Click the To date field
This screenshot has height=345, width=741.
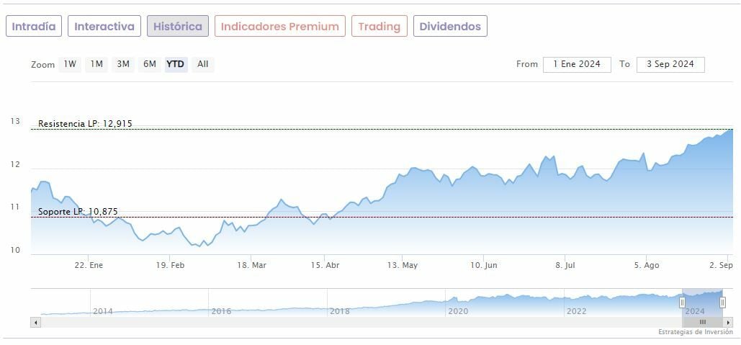[x=670, y=64]
